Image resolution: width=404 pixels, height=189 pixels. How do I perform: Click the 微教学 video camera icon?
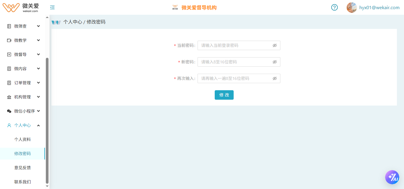9,40
